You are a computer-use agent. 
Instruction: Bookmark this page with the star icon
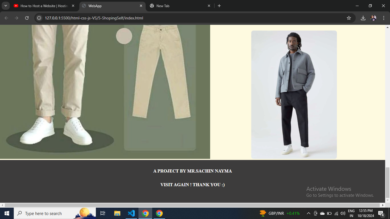point(349,18)
